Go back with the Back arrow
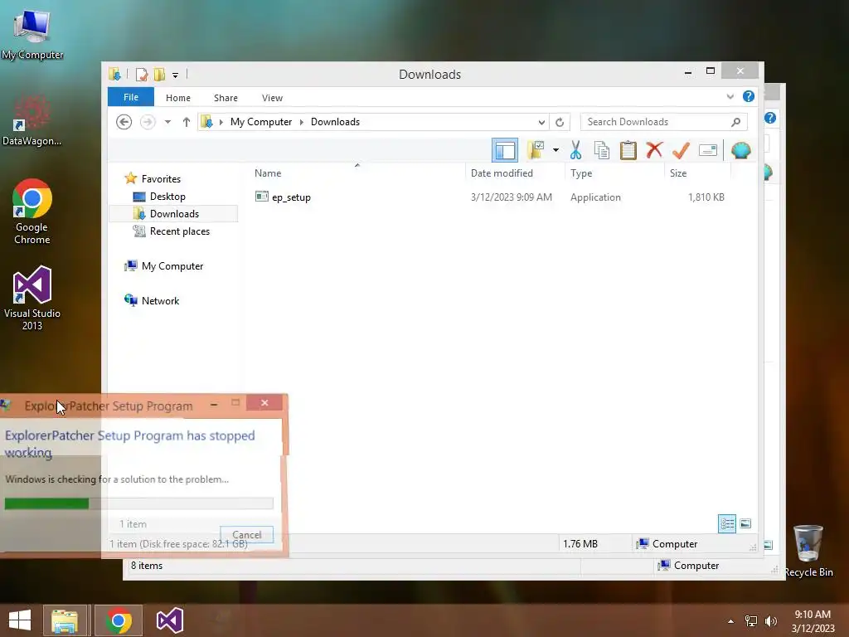Screen dimensions: 849x637 pyautogui.click(x=124, y=122)
